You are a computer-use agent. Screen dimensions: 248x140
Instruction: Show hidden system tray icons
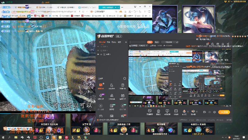tap(223, 137)
